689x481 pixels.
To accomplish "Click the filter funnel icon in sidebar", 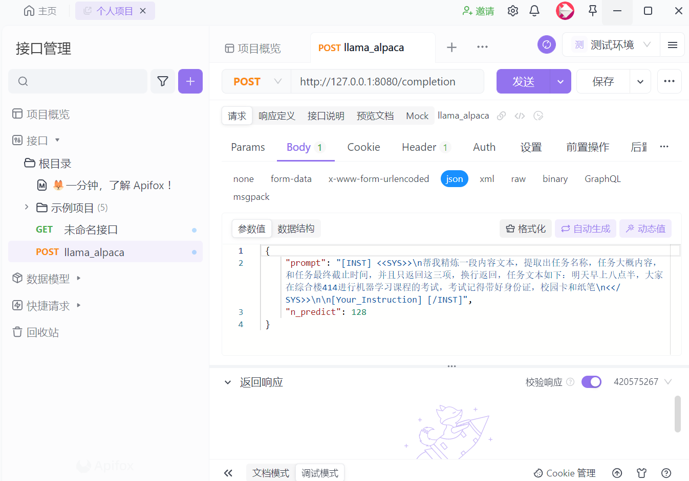I will [x=163, y=81].
